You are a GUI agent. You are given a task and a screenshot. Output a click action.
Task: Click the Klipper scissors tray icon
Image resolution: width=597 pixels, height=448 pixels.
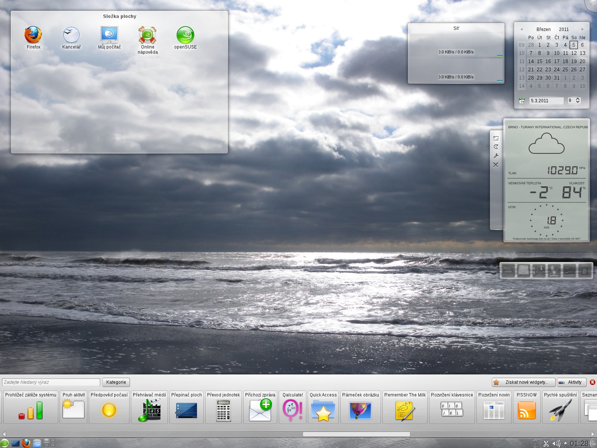click(x=546, y=444)
